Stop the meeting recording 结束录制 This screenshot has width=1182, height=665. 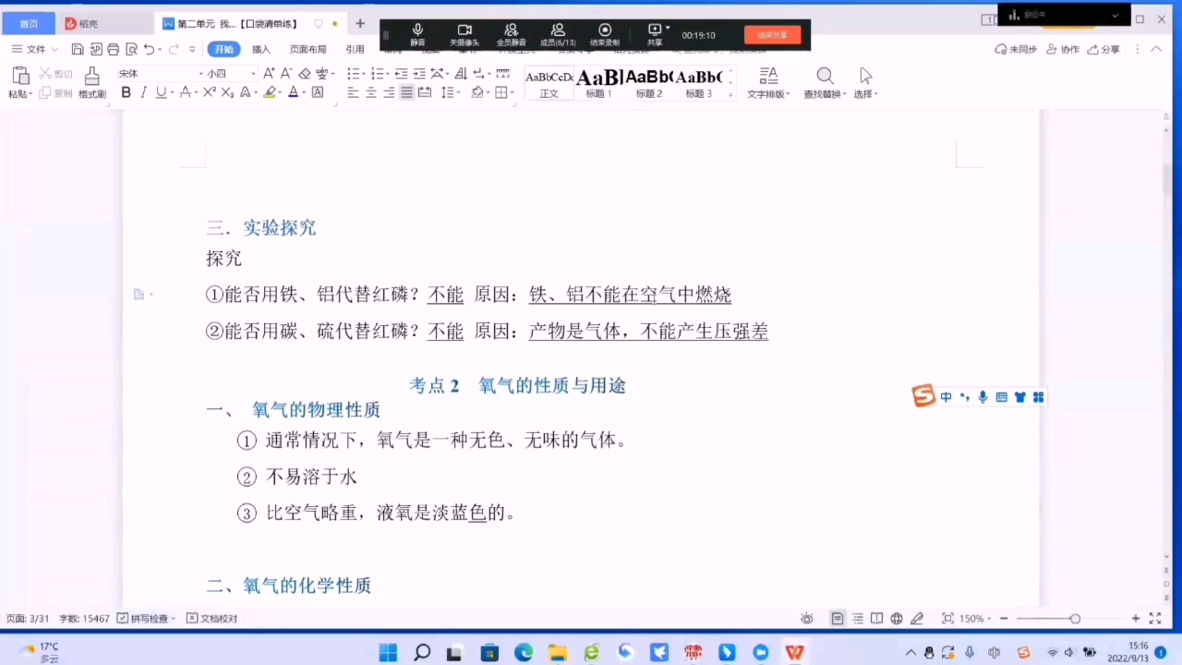tap(605, 34)
